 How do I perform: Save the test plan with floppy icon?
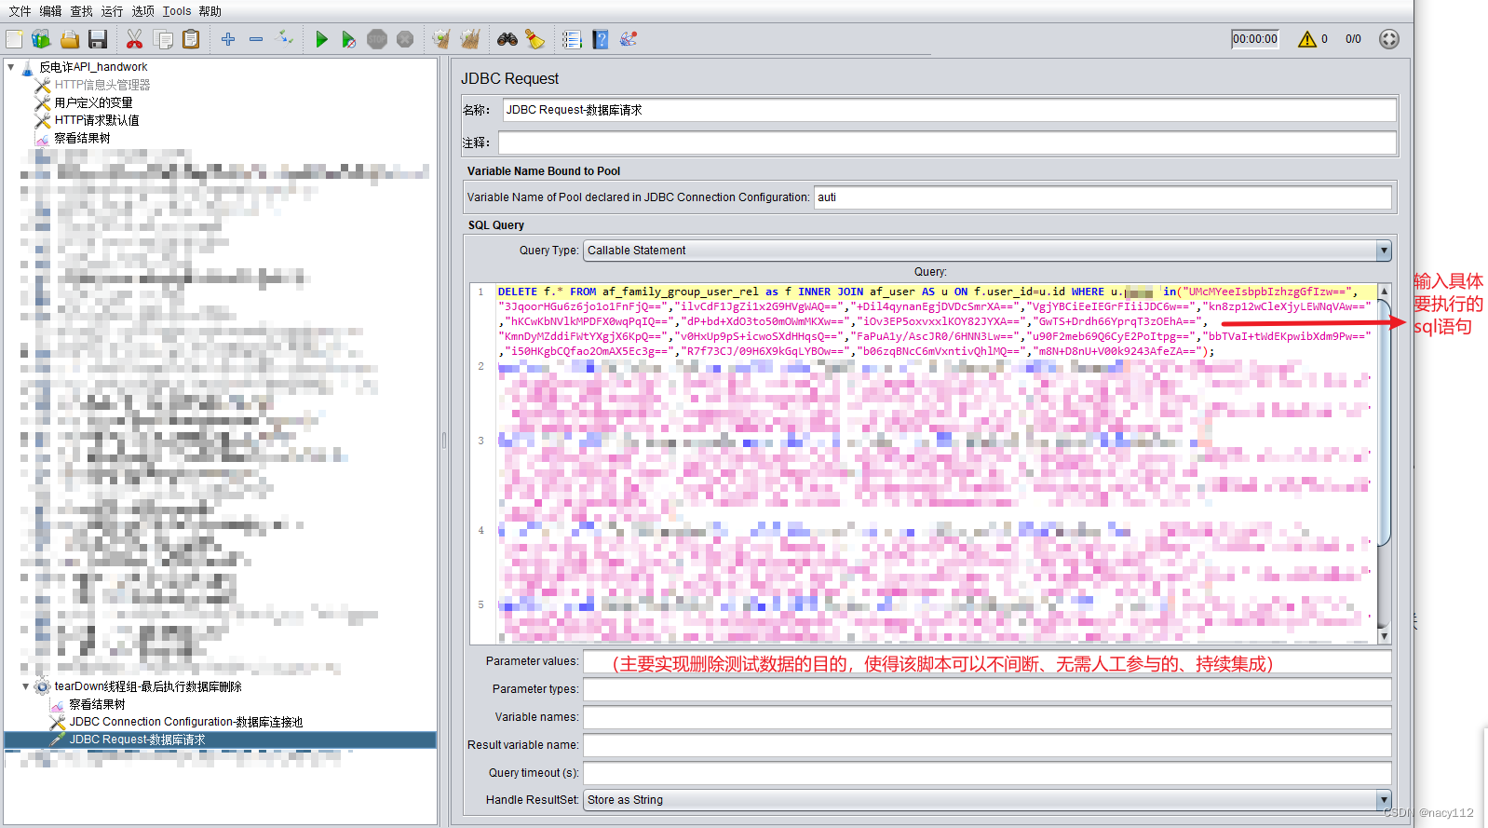click(x=98, y=39)
